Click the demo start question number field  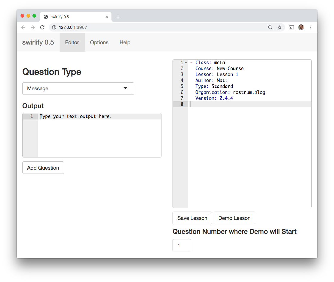(182, 245)
